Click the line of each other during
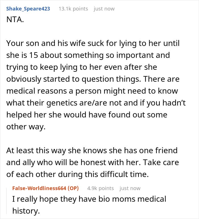The height and width of the screenshot is (219, 199). coord(77,174)
